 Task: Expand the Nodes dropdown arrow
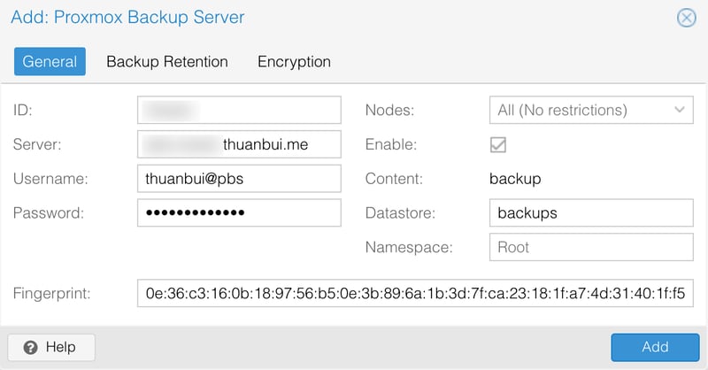(680, 111)
